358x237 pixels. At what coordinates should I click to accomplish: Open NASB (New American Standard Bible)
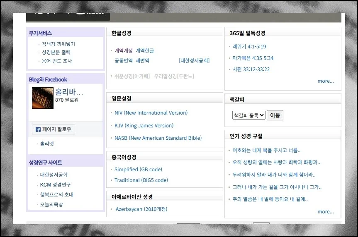click(x=158, y=138)
